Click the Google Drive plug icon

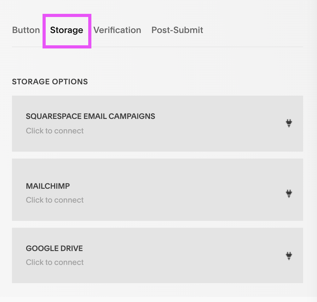(x=289, y=256)
